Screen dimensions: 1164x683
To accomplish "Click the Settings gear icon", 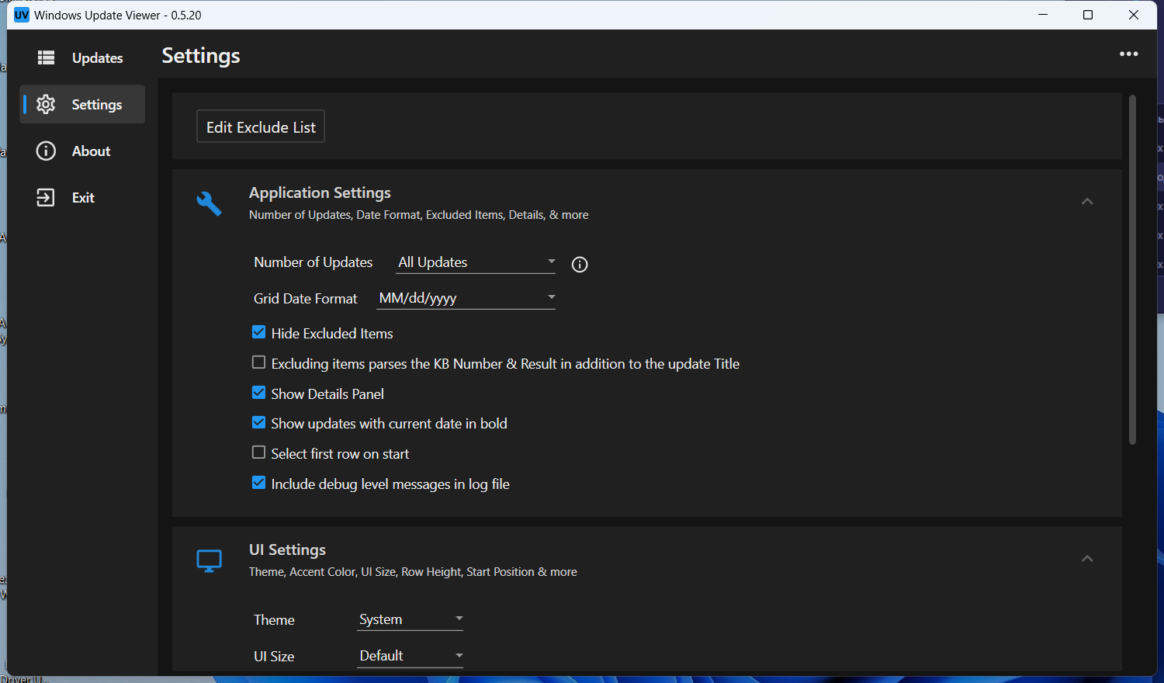I will point(46,104).
